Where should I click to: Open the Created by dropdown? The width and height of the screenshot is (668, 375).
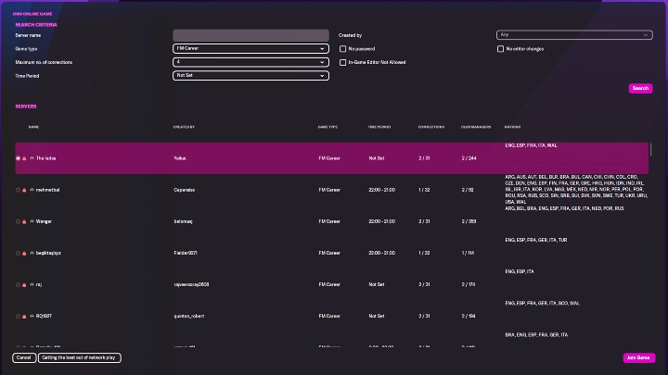(574, 34)
